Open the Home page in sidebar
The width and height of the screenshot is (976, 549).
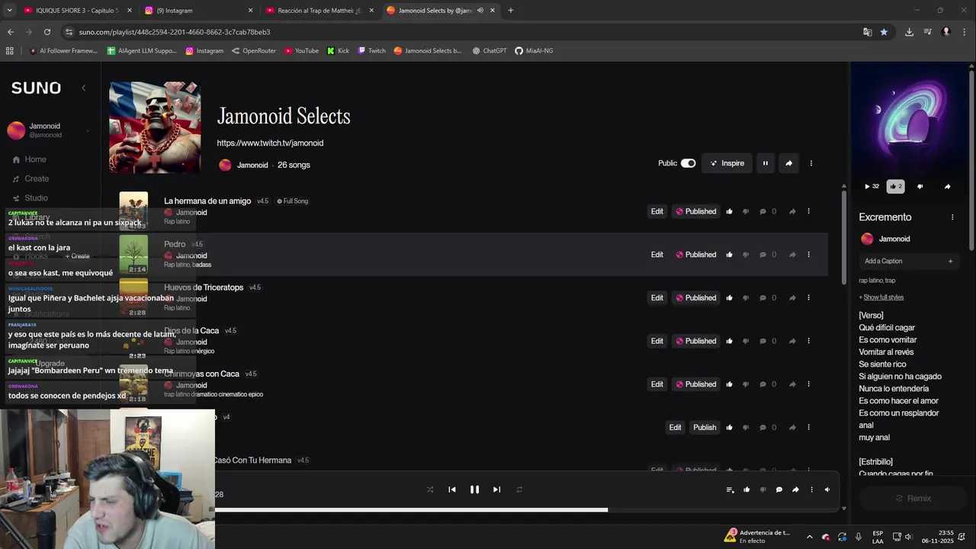pos(35,159)
